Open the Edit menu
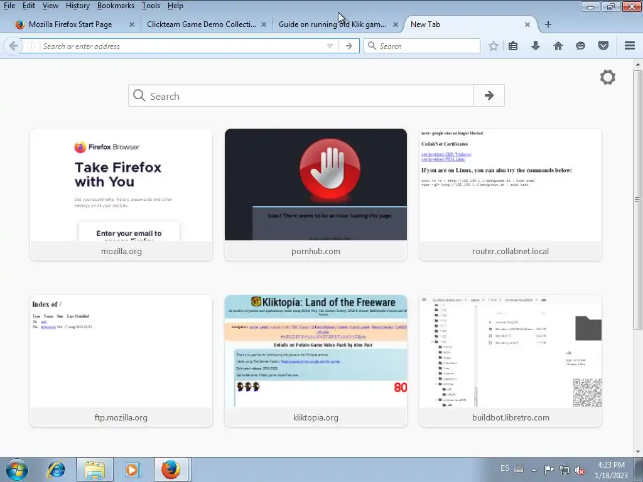Image resolution: width=643 pixels, height=482 pixels. click(x=29, y=6)
